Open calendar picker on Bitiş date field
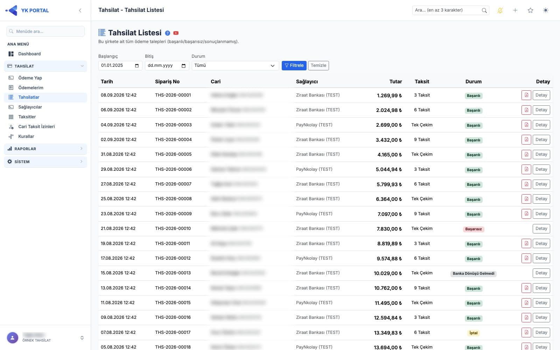The height and width of the screenshot is (350, 560). click(x=184, y=65)
